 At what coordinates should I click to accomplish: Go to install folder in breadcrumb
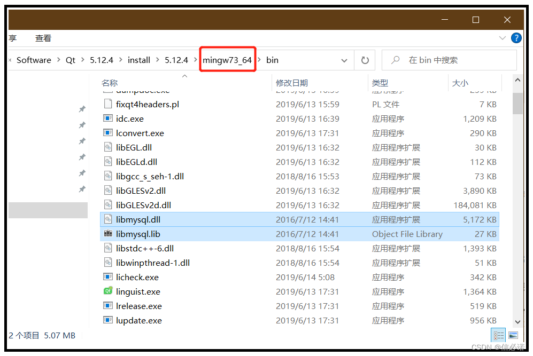pyautogui.click(x=138, y=60)
